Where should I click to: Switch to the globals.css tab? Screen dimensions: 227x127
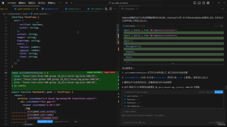[50, 9]
